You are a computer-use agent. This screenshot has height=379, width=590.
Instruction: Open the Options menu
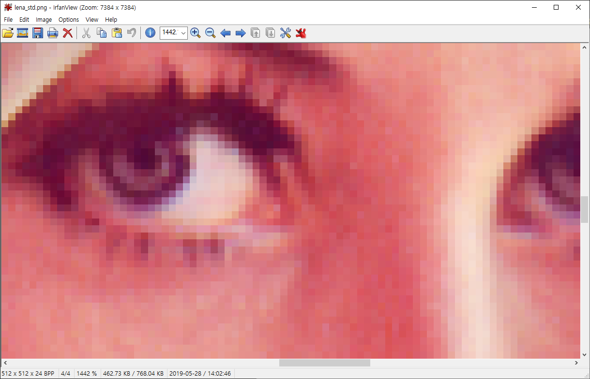click(x=69, y=20)
